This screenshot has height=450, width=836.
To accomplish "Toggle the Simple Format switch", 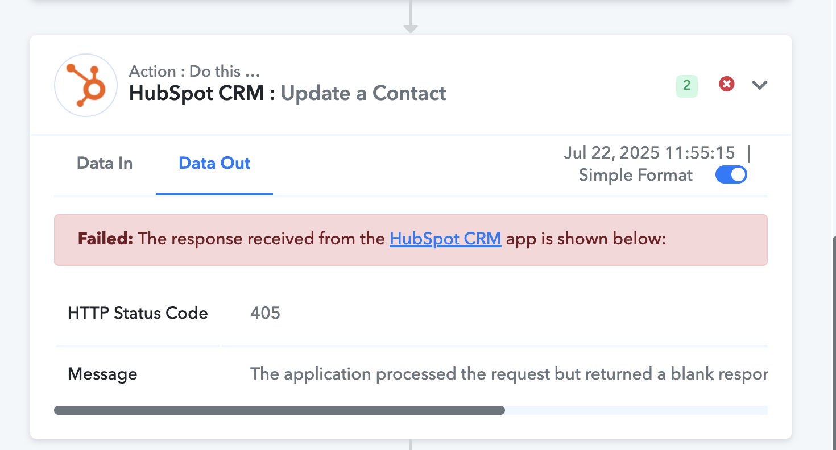I will pos(731,175).
